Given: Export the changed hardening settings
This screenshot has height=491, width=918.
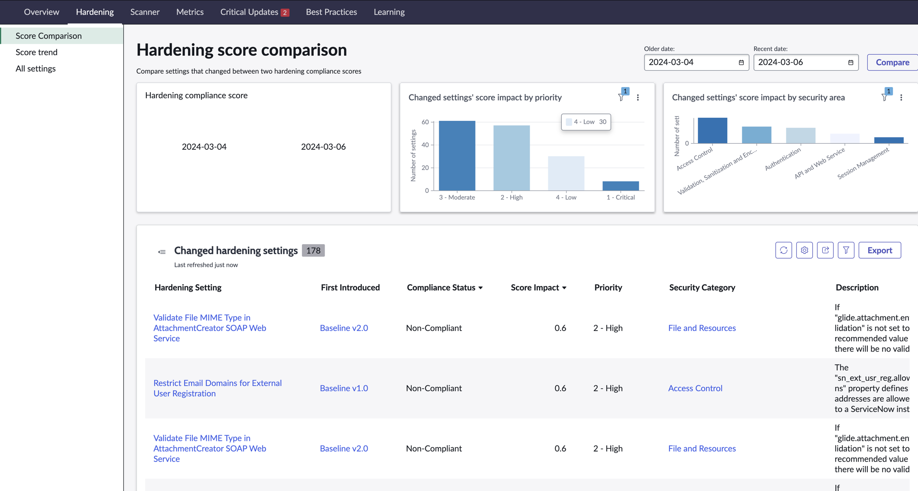Looking at the screenshot, I should tap(880, 250).
